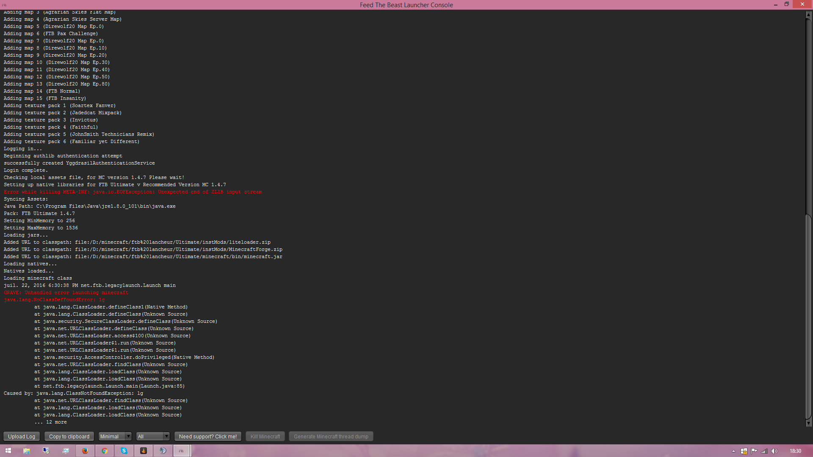Viewport: 813px width, 457px height.
Task: Click the 'Beginning authlib authentication attempt' line
Action: coord(63,156)
